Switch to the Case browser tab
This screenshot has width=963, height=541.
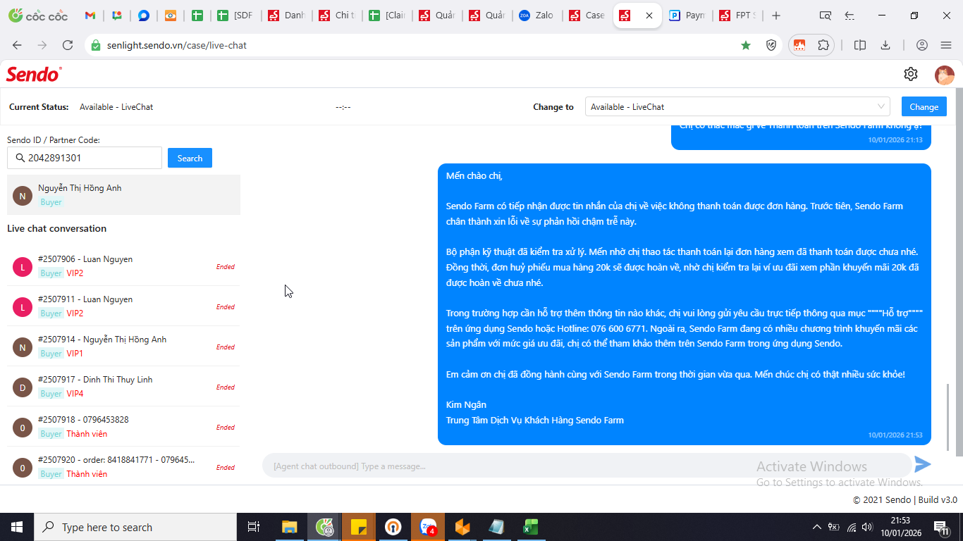pos(587,15)
